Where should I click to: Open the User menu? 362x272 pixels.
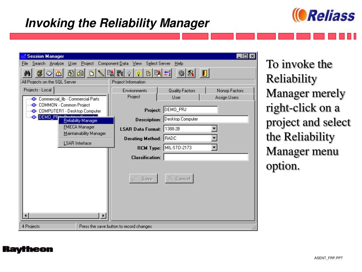72,63
